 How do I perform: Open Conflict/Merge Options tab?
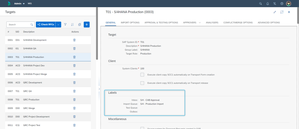coord(238,23)
